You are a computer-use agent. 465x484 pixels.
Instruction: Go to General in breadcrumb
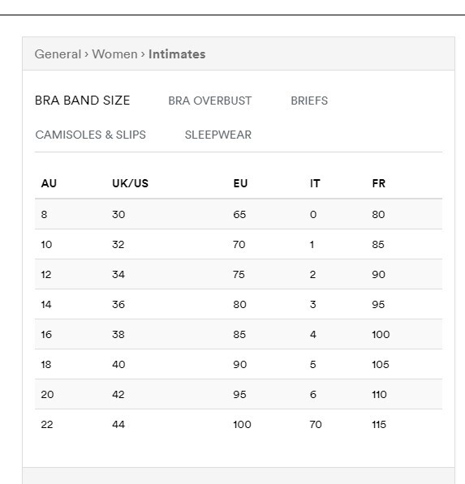pos(58,54)
